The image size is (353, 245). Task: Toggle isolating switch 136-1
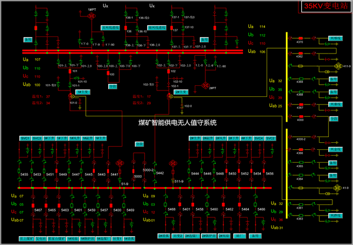(x=126, y=14)
